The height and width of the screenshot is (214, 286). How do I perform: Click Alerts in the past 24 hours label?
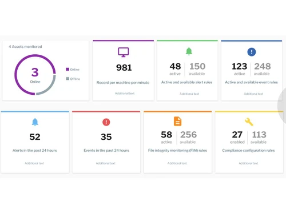35,151
